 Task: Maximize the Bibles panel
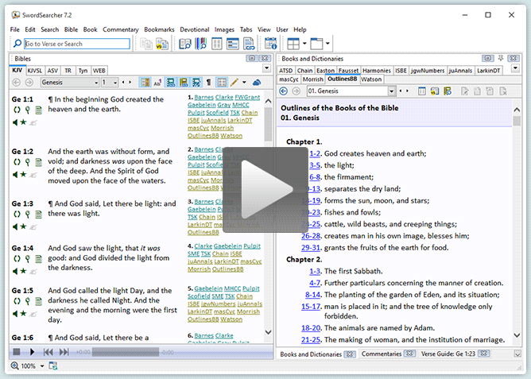pyautogui.click(x=252, y=59)
